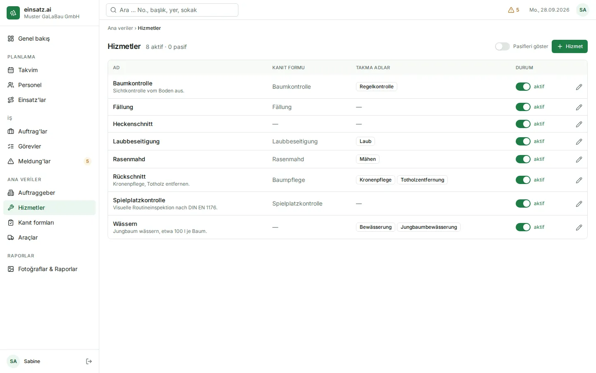This screenshot has height=373, width=596.
Task: Click the SA avatar in top right
Action: click(x=583, y=10)
